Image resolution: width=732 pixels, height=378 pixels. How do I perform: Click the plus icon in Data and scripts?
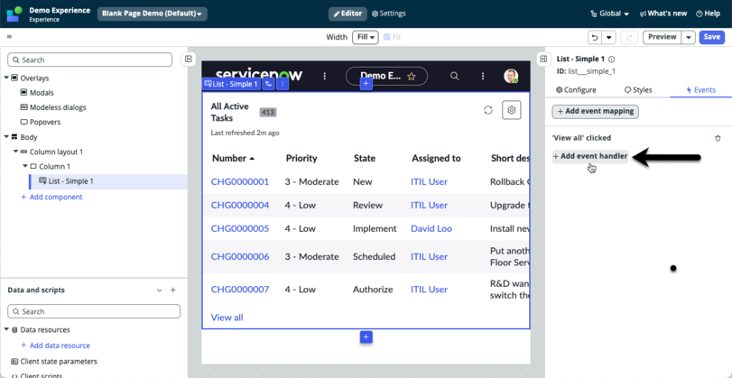pyautogui.click(x=172, y=290)
